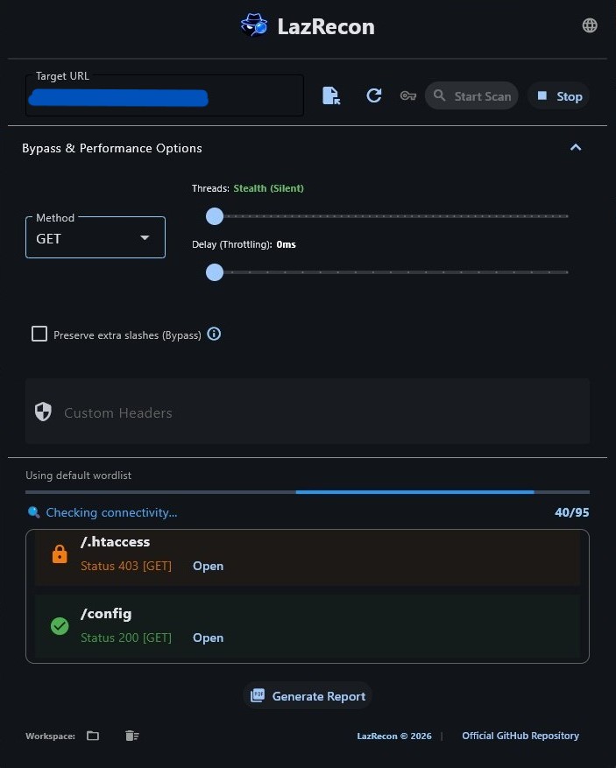Click Generate Report
This screenshot has height=768, width=616.
(x=308, y=695)
